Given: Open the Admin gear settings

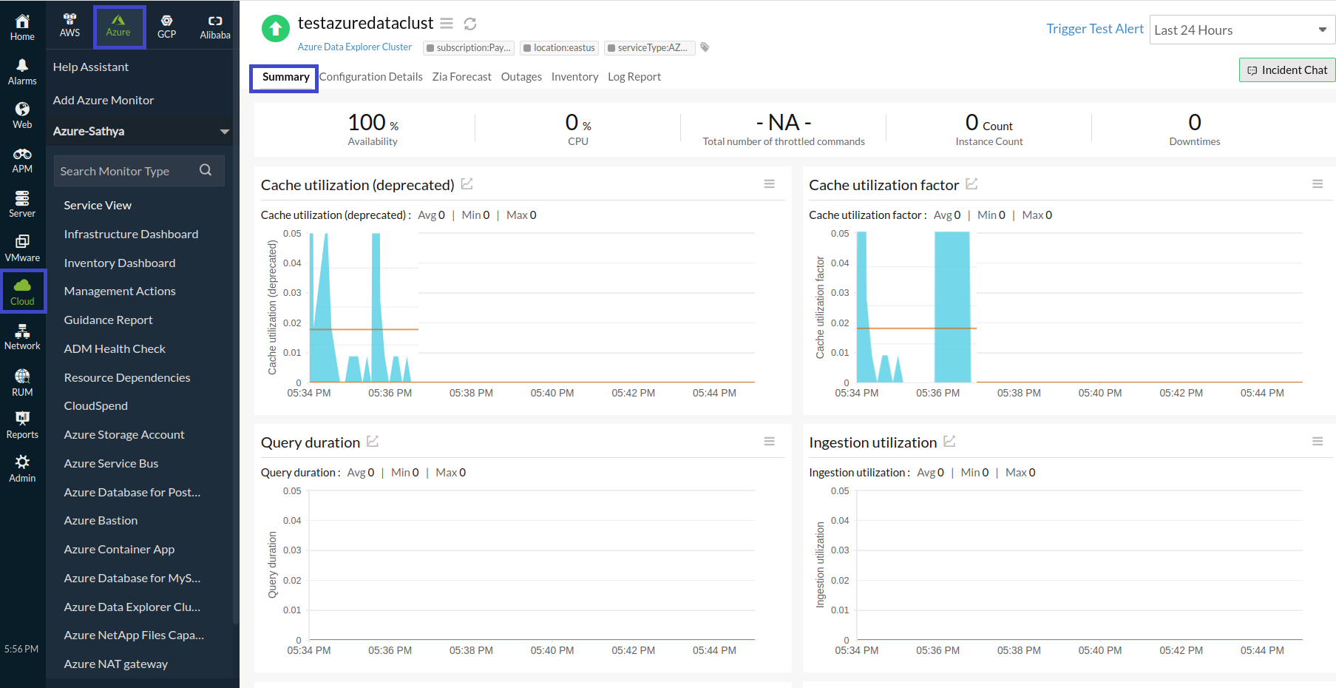Looking at the screenshot, I should click(x=22, y=468).
